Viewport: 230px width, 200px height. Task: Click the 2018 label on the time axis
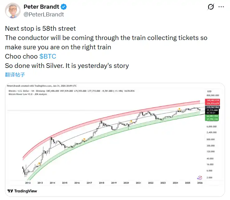pyautogui.click(x=102, y=183)
